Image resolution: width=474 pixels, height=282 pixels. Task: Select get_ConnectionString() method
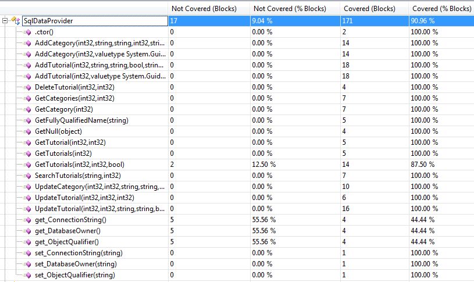tap(70, 220)
